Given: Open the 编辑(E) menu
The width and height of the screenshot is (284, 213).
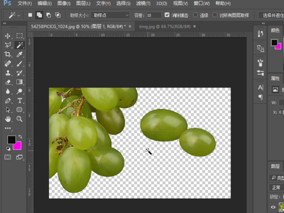Looking at the screenshot, I should (44, 3).
